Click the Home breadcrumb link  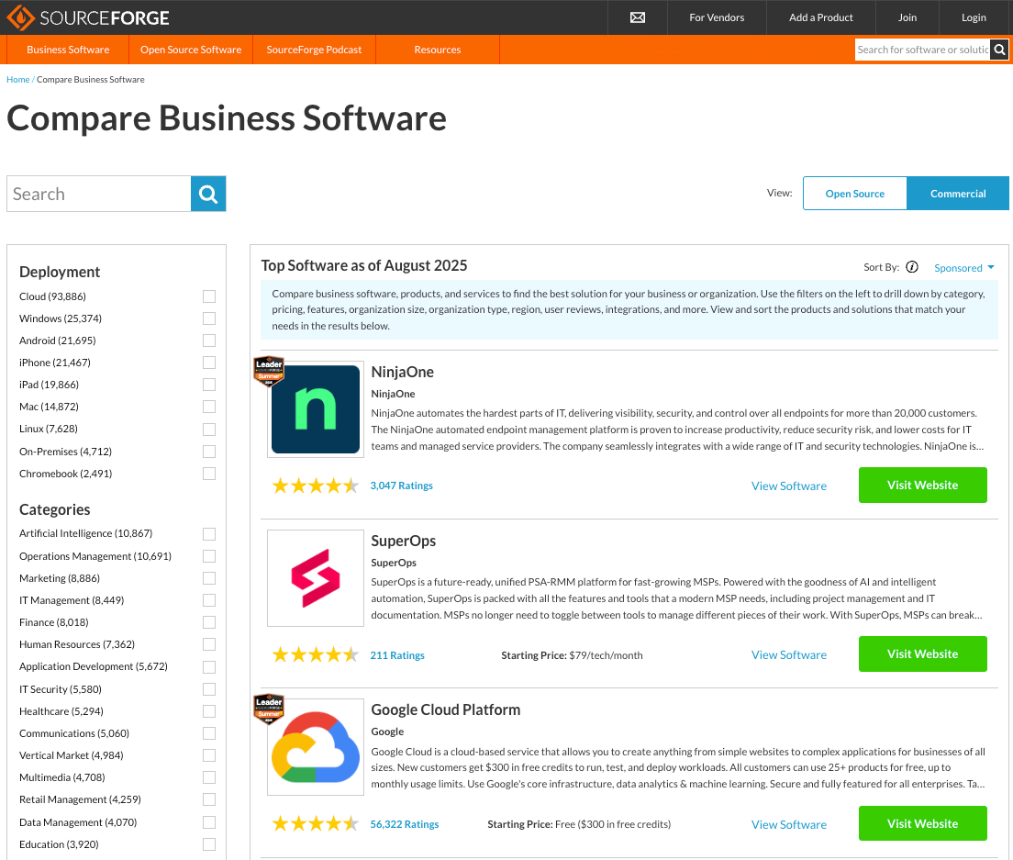18,80
